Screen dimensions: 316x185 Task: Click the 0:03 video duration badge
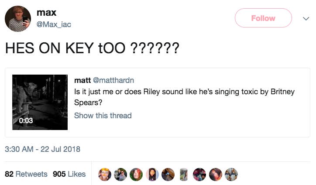(26, 120)
